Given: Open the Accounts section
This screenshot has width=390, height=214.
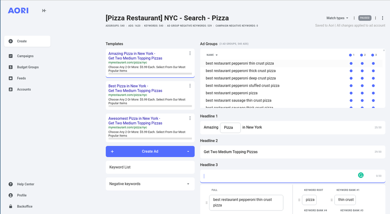Looking at the screenshot, I should [24, 89].
